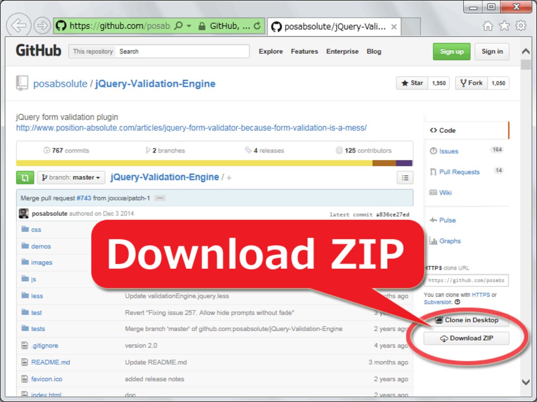Viewport: 537px width, 402px height.
Task: Open the css folder
Action: pyautogui.click(x=36, y=230)
